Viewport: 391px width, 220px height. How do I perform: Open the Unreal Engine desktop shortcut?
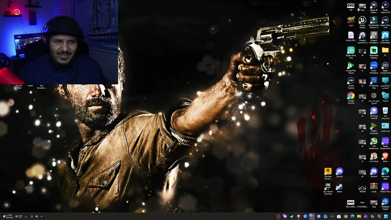click(x=362, y=22)
